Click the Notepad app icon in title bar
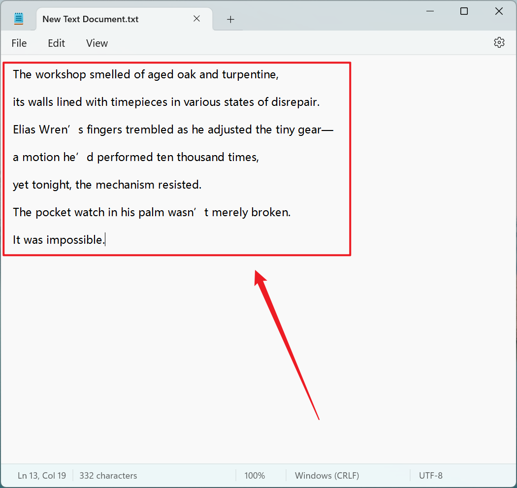The height and width of the screenshot is (488, 517). pos(19,18)
